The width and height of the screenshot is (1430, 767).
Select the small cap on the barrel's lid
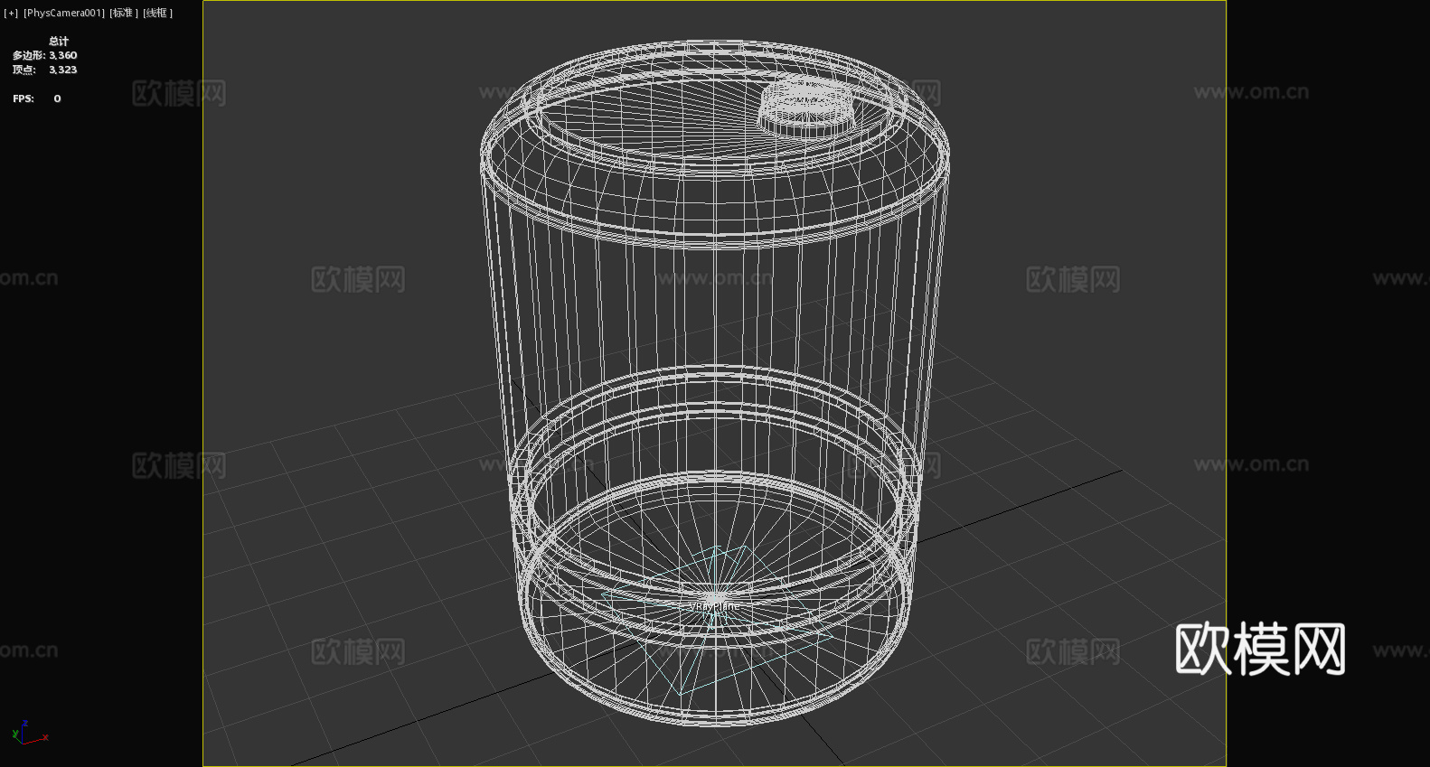[806, 107]
